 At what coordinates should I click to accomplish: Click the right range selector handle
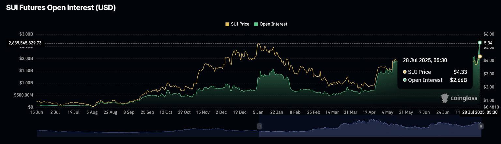pos(481,126)
